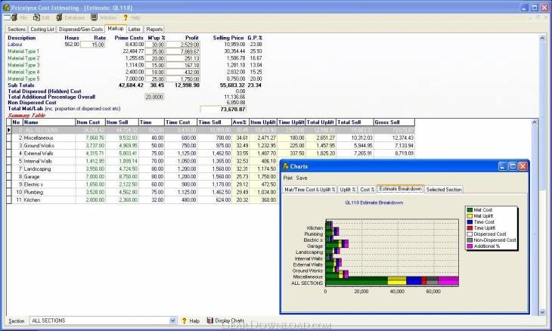The image size is (552, 331).
Task: Open the Database menu
Action: tap(70, 17)
